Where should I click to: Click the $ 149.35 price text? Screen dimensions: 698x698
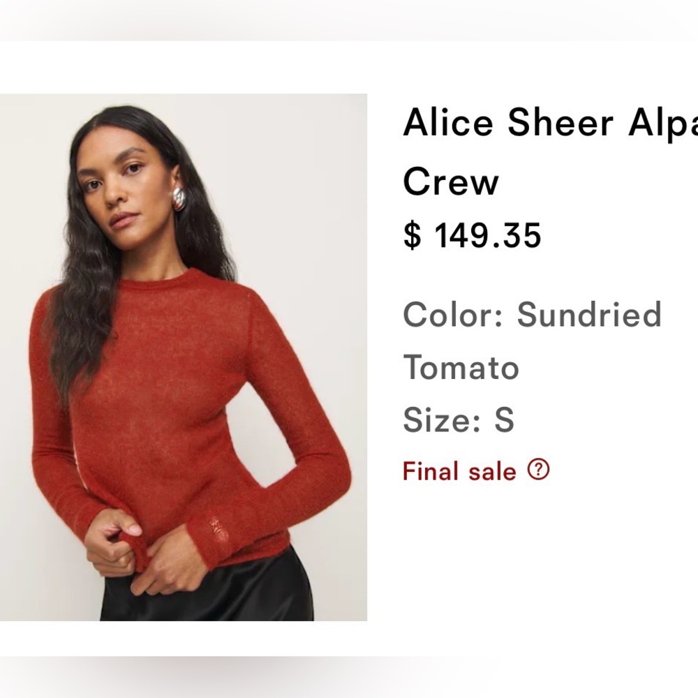(x=472, y=236)
